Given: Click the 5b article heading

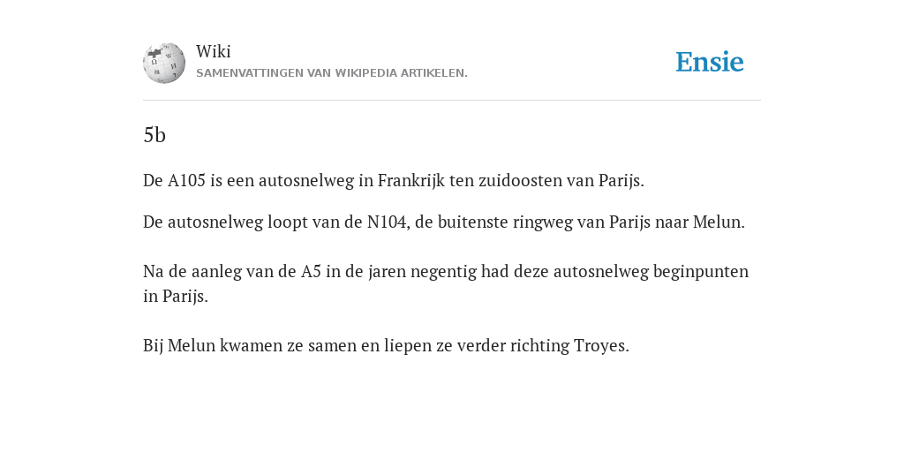Looking at the screenshot, I should pyautogui.click(x=154, y=135).
